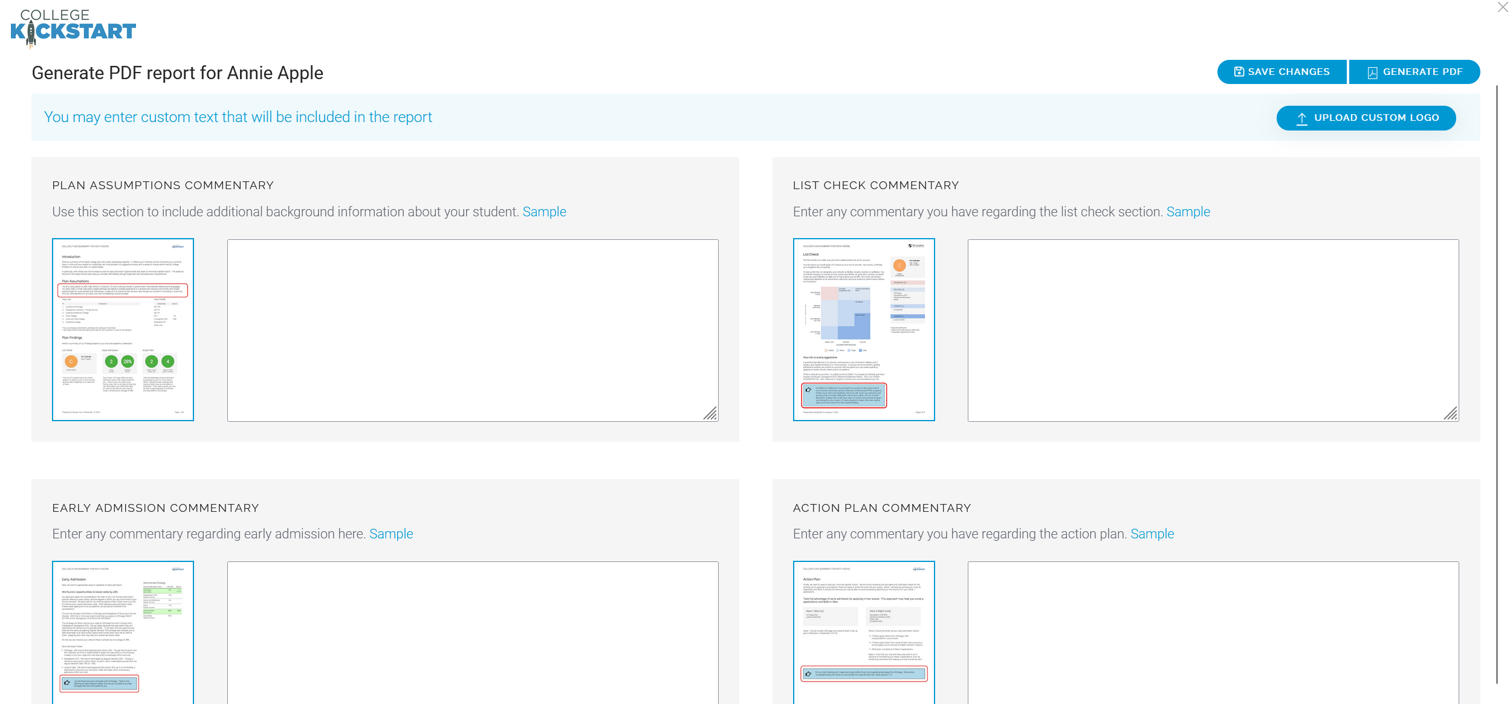Click the College Kickstart rocket logo
Viewport: 1510px width, 704px height.
pyautogui.click(x=73, y=27)
